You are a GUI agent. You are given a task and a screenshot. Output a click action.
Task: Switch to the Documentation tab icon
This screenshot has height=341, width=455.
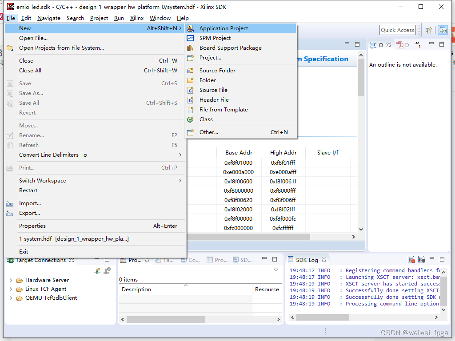pyautogui.click(x=400, y=45)
